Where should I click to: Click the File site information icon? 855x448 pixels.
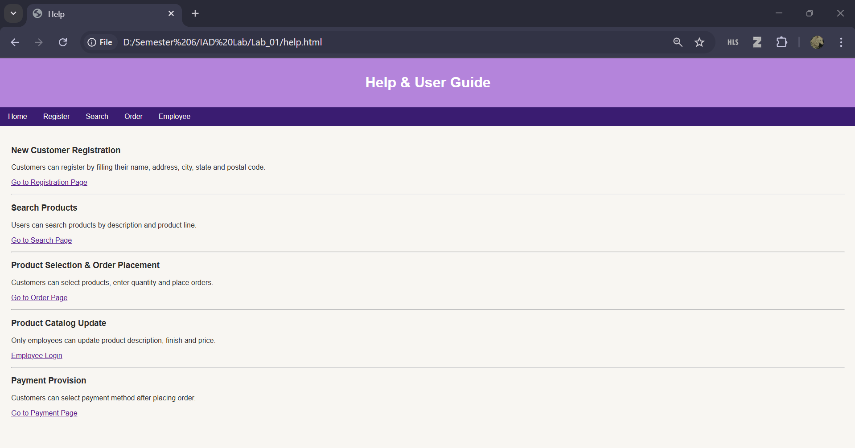pyautogui.click(x=92, y=42)
